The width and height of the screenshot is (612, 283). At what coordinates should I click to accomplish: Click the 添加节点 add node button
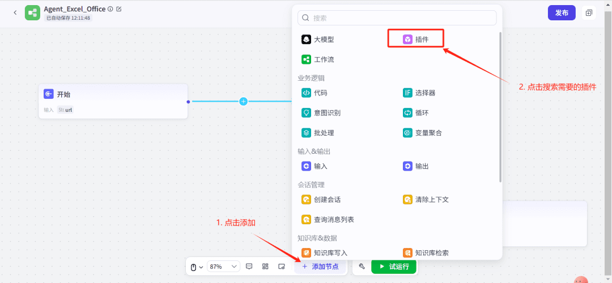click(320, 267)
